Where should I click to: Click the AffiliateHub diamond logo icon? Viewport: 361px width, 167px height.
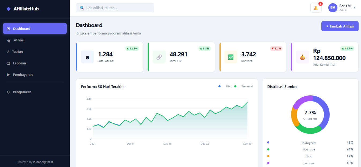9,9
